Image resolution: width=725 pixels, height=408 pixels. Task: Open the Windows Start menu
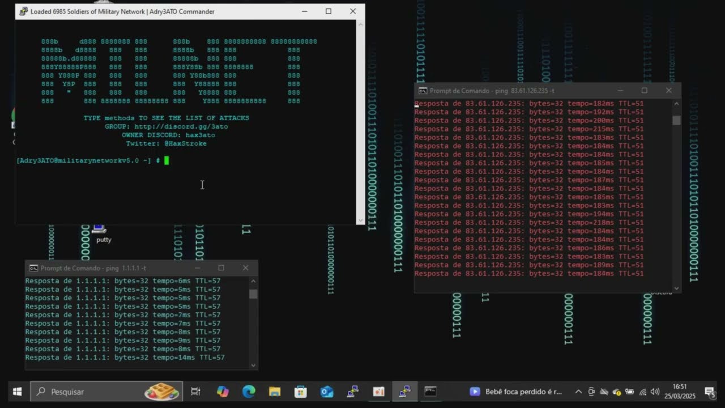(x=17, y=392)
